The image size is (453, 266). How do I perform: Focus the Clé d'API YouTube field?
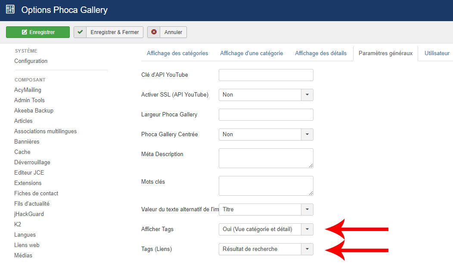(x=266, y=75)
